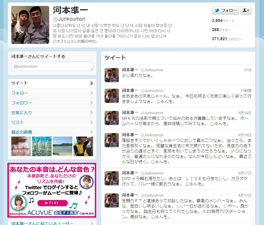
Task: Click the @Junkoumon profile handle under name
Action: point(69,19)
